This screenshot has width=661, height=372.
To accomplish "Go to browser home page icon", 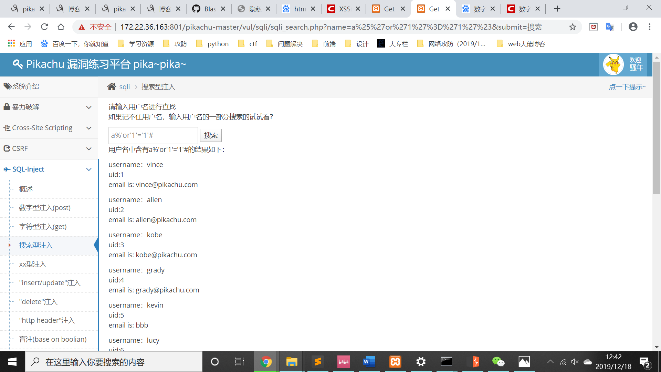I will point(61,27).
